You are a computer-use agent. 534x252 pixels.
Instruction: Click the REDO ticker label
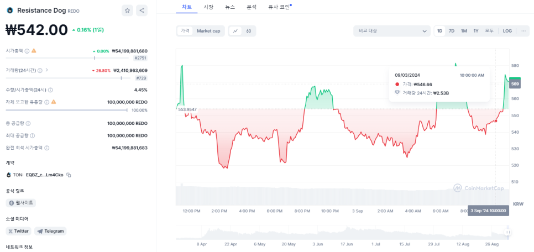point(74,11)
